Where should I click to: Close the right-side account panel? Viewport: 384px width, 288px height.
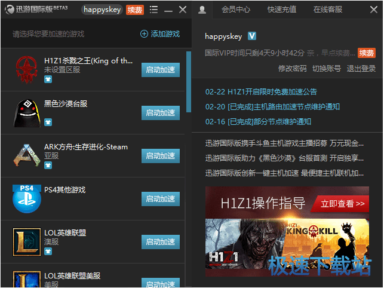374,10
